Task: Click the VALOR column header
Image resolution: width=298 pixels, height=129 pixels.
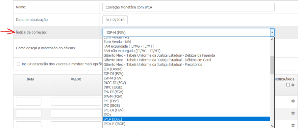Action: [x=76, y=79]
